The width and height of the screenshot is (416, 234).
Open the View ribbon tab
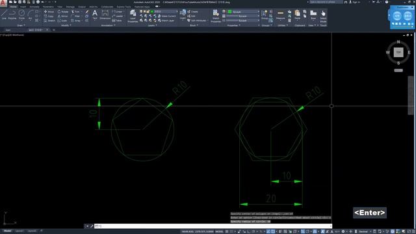[60, 6]
